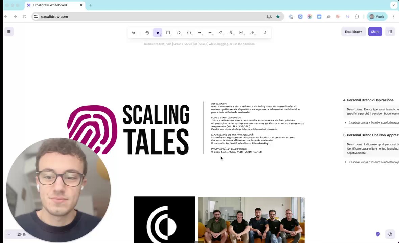Viewport: 399px width, 243px height.
Task: Select the Diamond tool
Action: [179, 33]
